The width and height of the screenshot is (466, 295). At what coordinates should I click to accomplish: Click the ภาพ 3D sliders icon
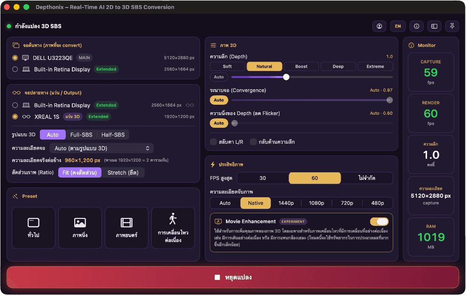tap(213, 45)
